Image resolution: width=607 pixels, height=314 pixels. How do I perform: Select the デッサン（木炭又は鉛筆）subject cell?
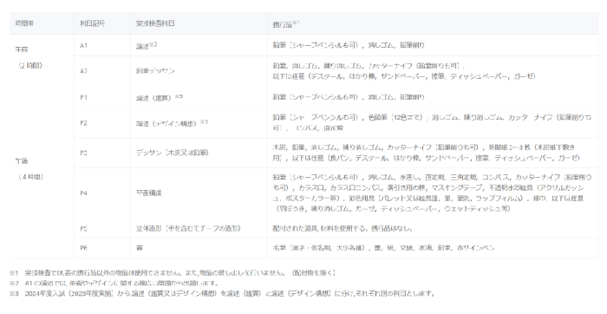click(x=173, y=153)
